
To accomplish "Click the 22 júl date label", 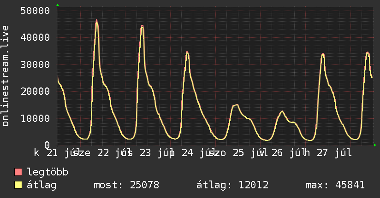I will (112, 153).
